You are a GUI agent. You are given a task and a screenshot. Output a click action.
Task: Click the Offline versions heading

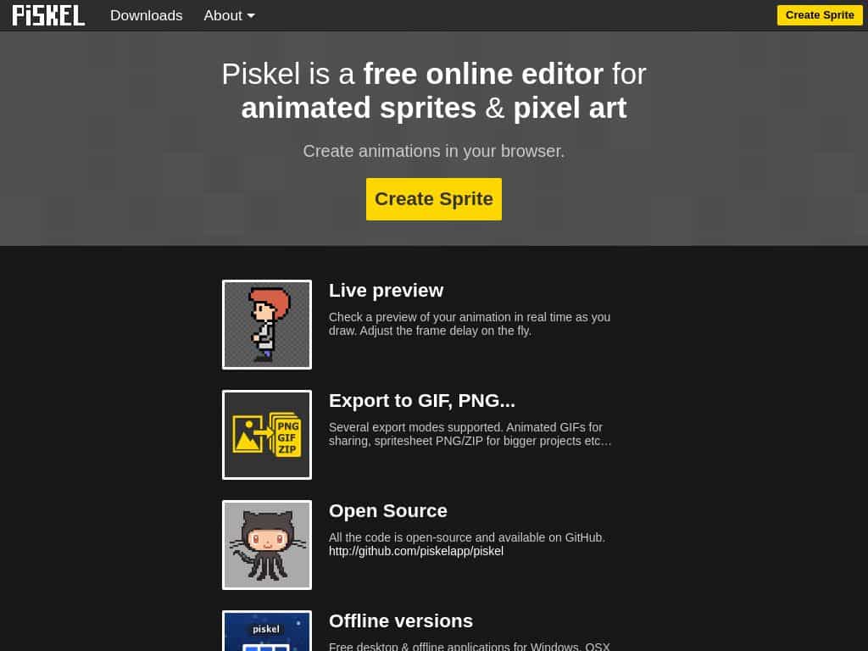coord(401,621)
